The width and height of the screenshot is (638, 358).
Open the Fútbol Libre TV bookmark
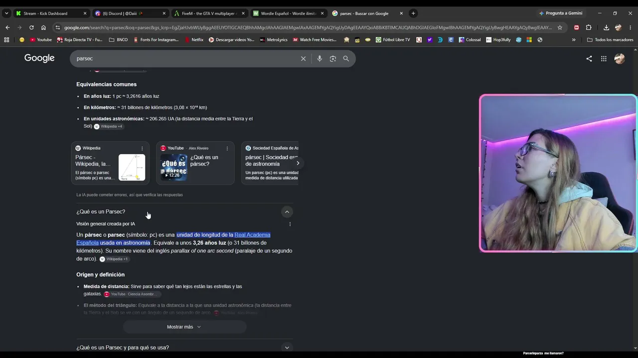point(393,40)
